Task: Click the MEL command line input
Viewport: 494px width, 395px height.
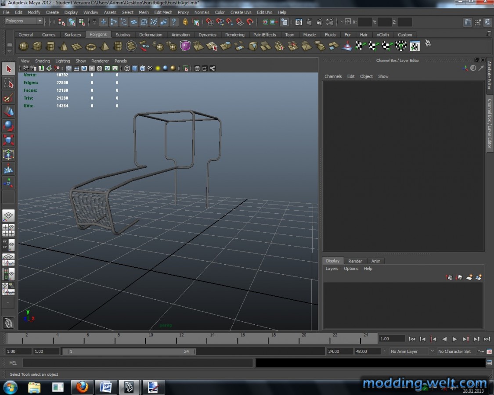Action: click(138, 363)
